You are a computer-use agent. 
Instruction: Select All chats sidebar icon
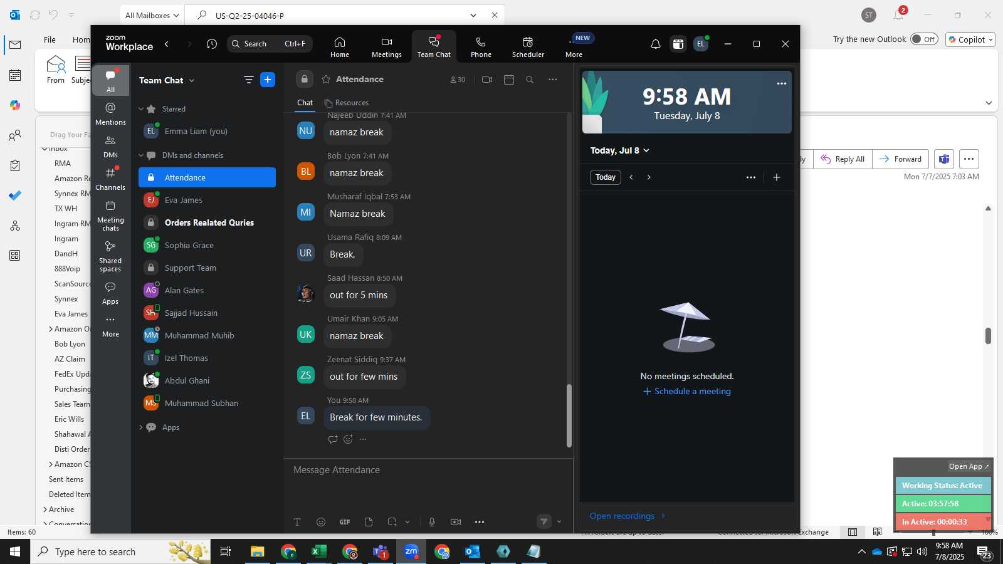point(110,80)
